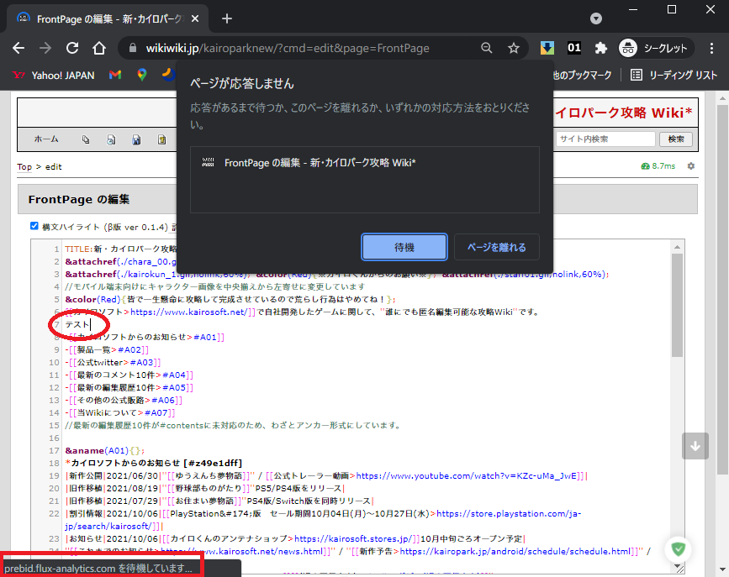Screen dimensions: 729x577
Task: Open the tab search dropdown arrow
Action: coord(596,18)
